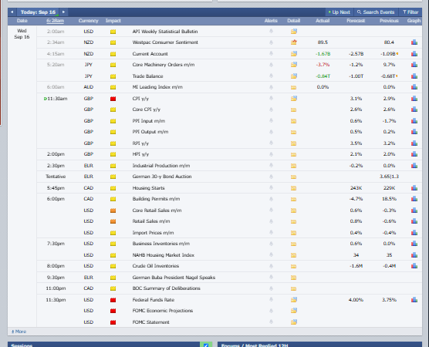
Task: Show graph for Crude Oil Inventories
Action: coord(414,266)
